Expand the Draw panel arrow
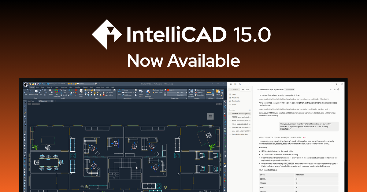 (38, 98)
